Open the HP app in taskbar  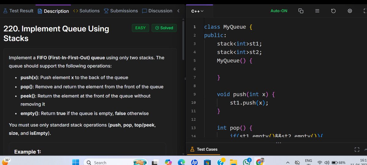pos(195,163)
